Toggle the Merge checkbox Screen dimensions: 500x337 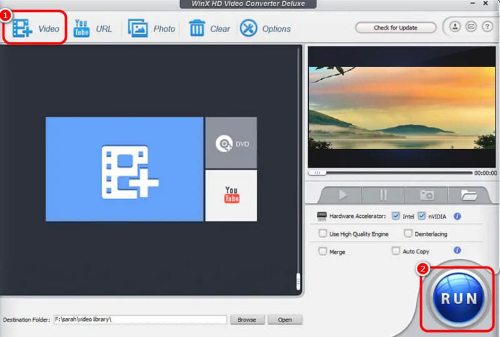(x=323, y=252)
